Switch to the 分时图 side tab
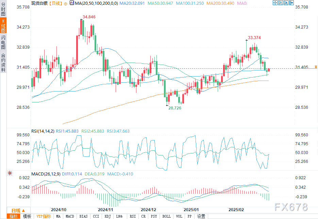318x219 pixels. pyautogui.click(x=3, y=10)
